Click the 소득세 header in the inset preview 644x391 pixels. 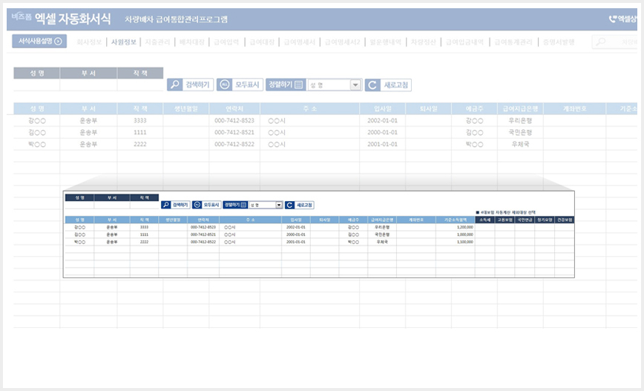(x=485, y=220)
